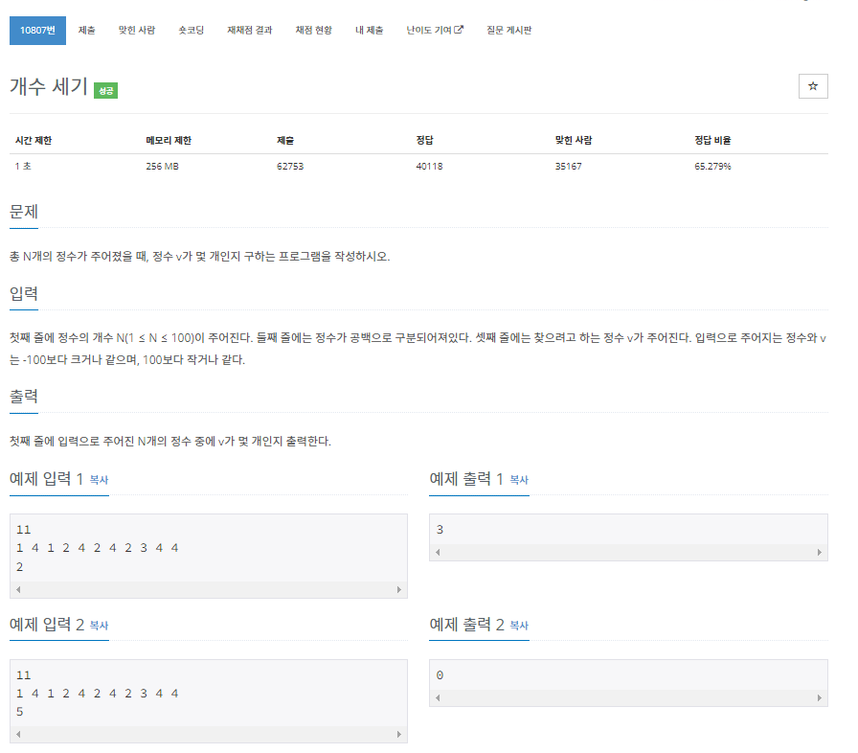Click the 정답 비율 column header

pos(712,141)
